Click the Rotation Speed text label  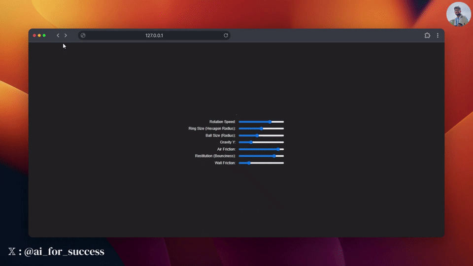(222, 122)
